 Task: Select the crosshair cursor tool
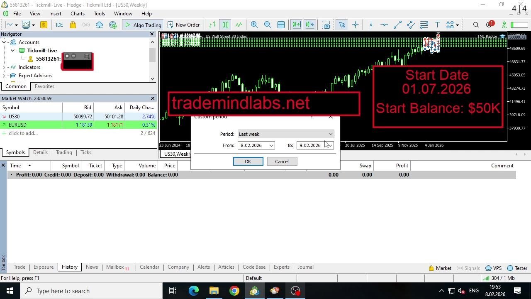355,25
